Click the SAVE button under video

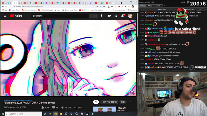(78, 108)
